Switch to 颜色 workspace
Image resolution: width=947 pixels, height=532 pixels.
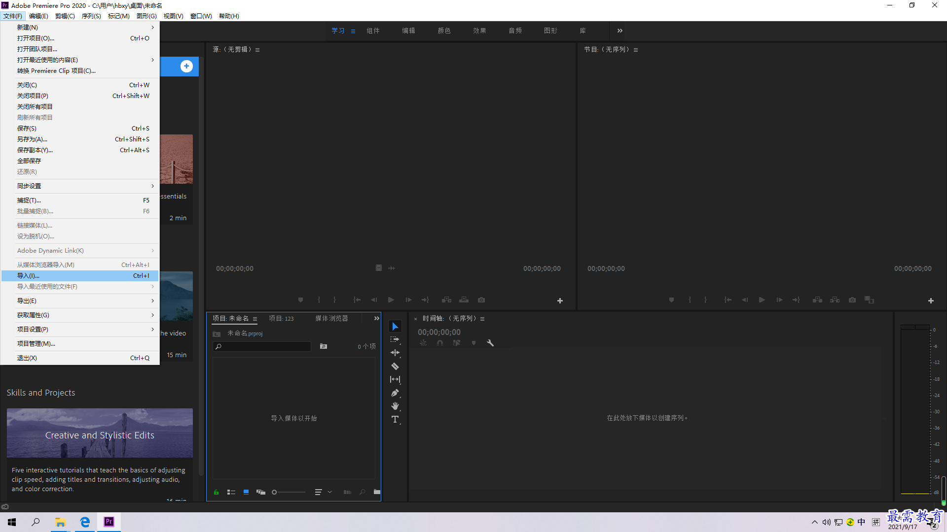click(444, 31)
